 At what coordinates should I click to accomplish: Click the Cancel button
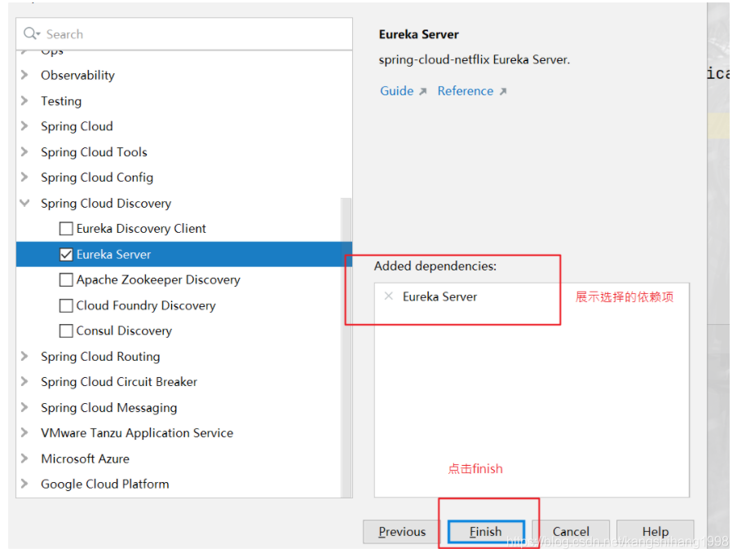(x=571, y=532)
